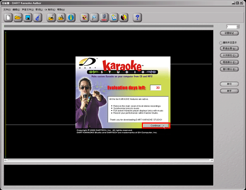This screenshot has height=190, width=246.
Task: Open the 文件(F) menu
Action: 7,10
